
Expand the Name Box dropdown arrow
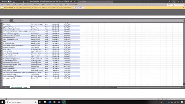click(9, 21)
